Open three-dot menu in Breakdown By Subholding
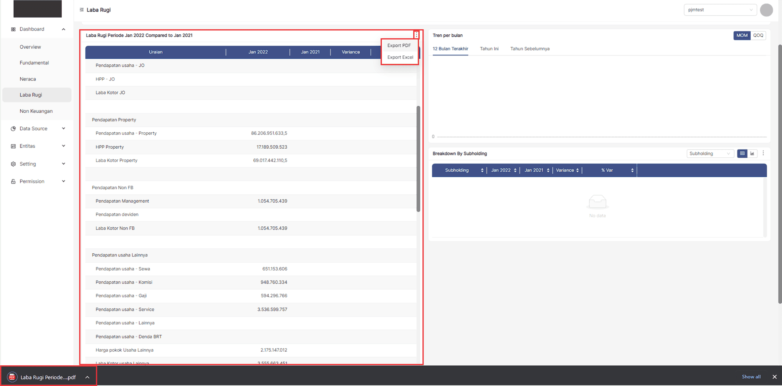782x386 pixels. 763,153
